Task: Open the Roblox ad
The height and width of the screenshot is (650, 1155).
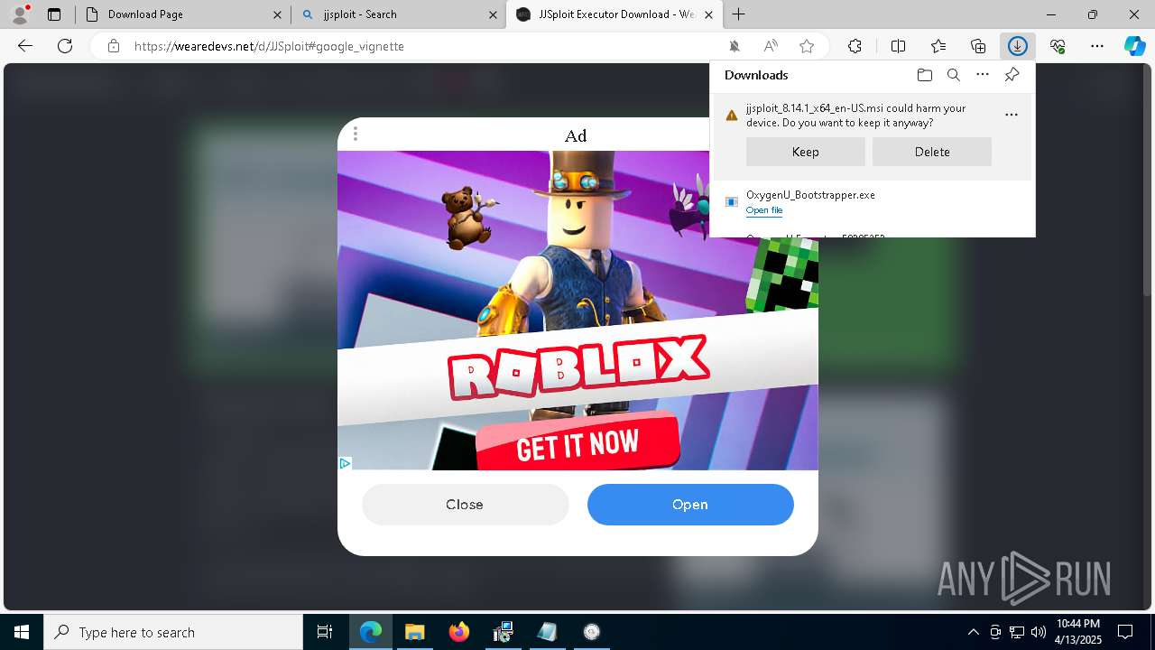Action: (690, 505)
